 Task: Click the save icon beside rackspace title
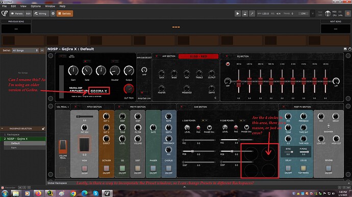point(345,49)
